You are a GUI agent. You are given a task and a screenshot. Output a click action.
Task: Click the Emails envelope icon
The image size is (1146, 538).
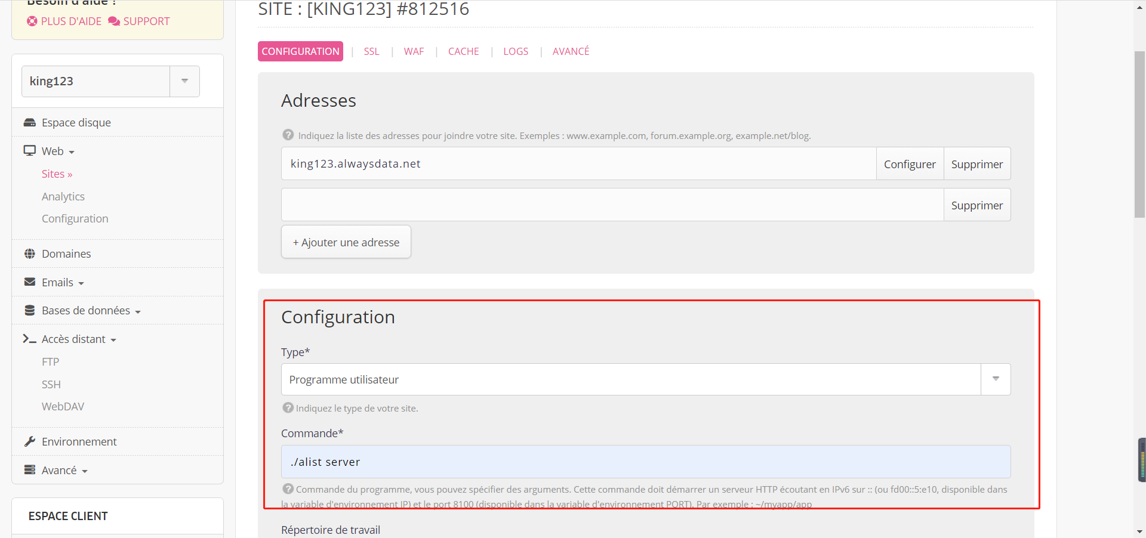click(x=29, y=282)
